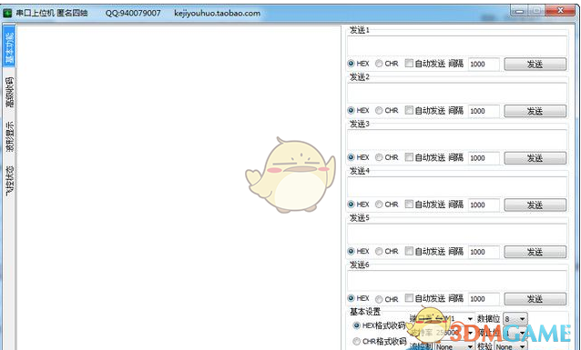Open the 波形显示 side tab
This screenshot has height=350, width=581.
click(x=9, y=136)
